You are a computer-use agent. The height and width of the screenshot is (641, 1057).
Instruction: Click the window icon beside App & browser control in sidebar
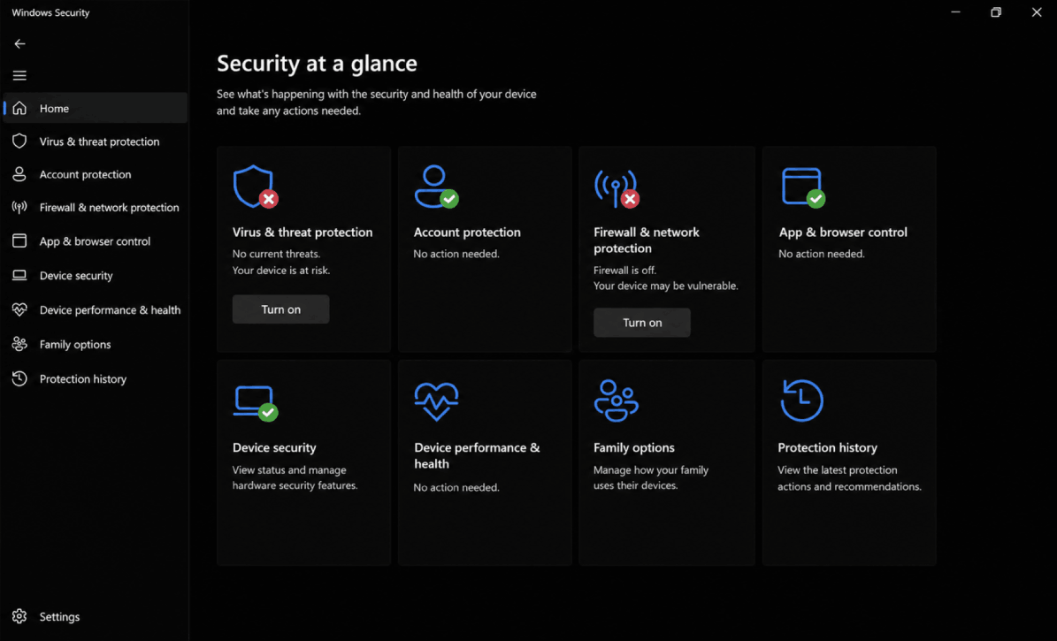pos(19,240)
